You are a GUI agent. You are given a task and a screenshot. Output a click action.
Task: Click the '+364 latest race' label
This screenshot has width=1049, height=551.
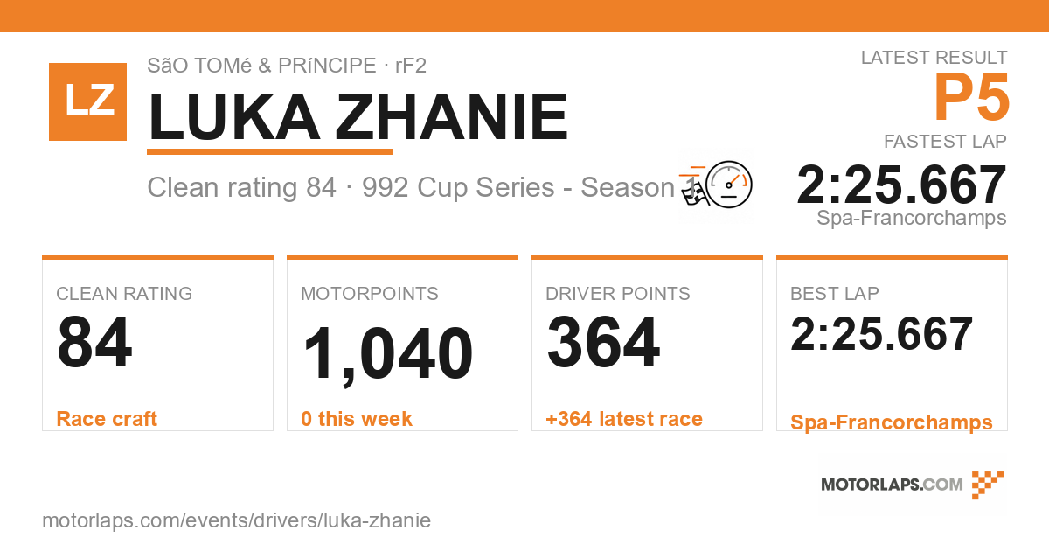tap(624, 419)
